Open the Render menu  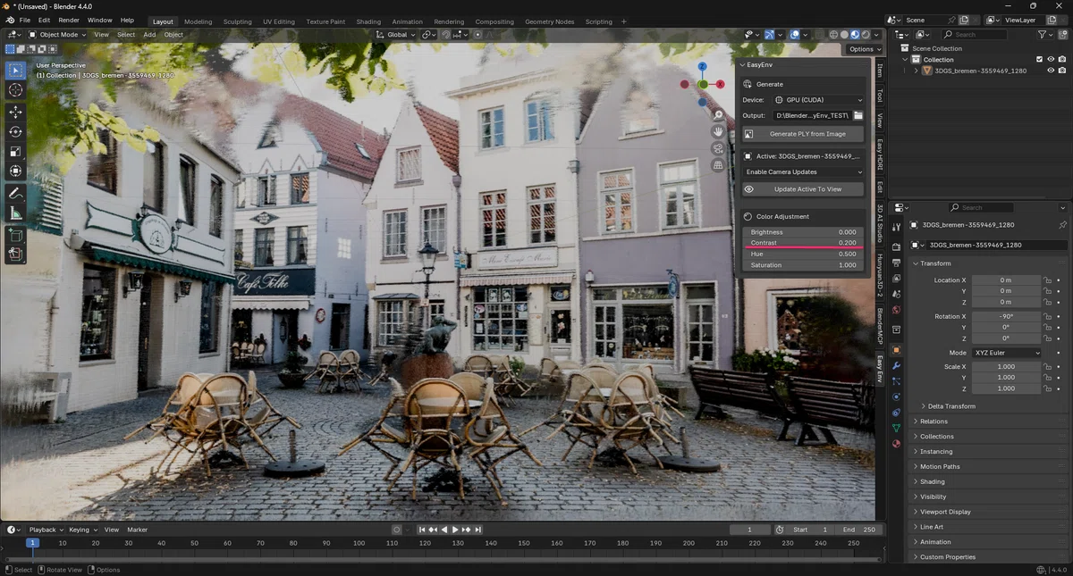(69, 20)
